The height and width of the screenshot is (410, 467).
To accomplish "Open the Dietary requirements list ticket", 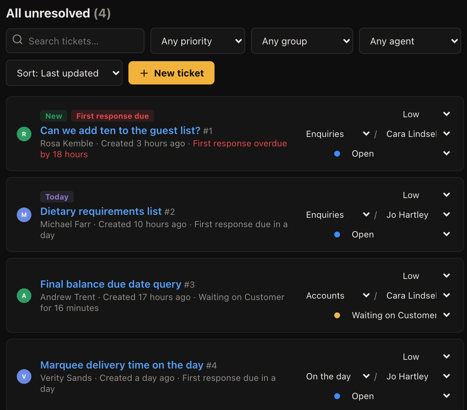I will tap(101, 211).
